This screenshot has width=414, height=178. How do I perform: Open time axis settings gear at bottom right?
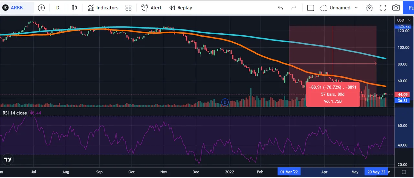[404, 172]
